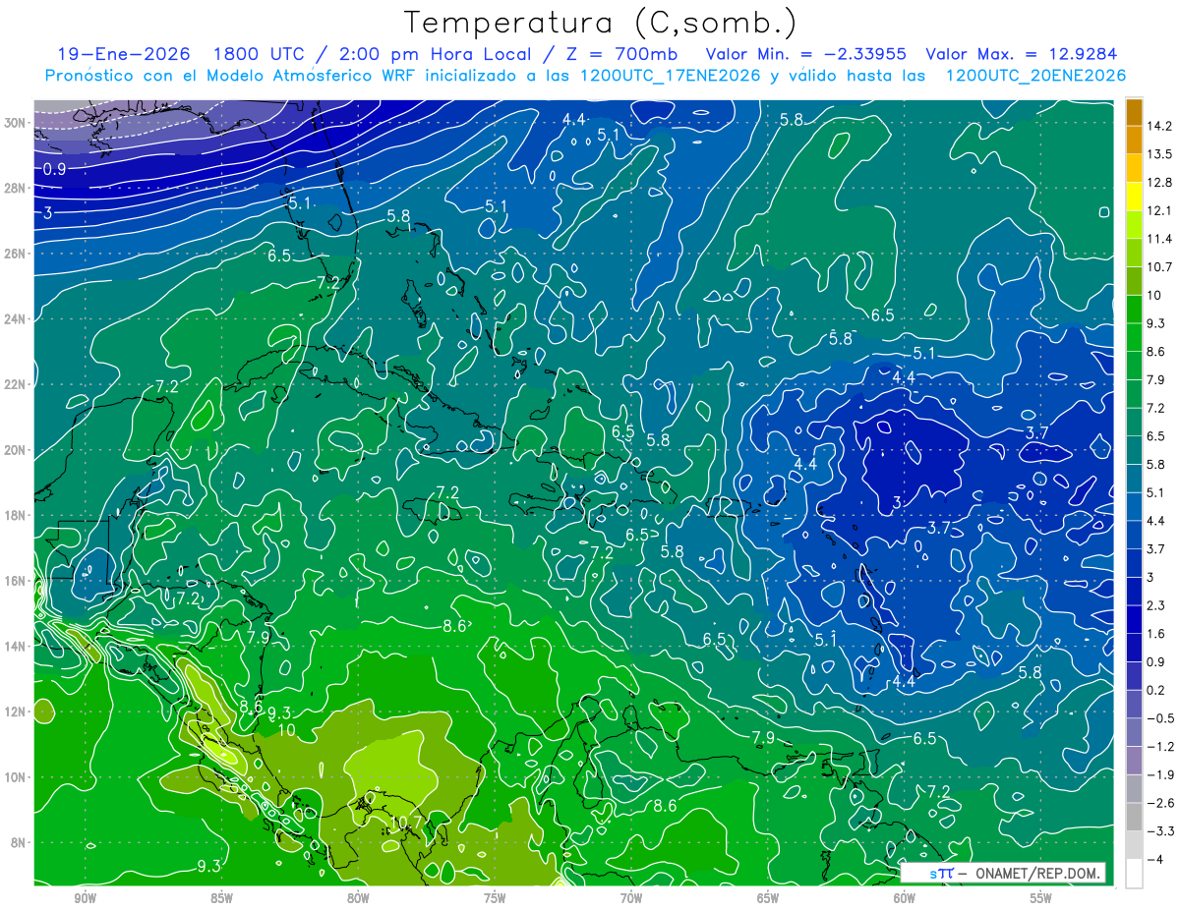Viewport: 1180px width, 911px height.
Task: Click the '20N' latitude axis label
Action: (15, 449)
